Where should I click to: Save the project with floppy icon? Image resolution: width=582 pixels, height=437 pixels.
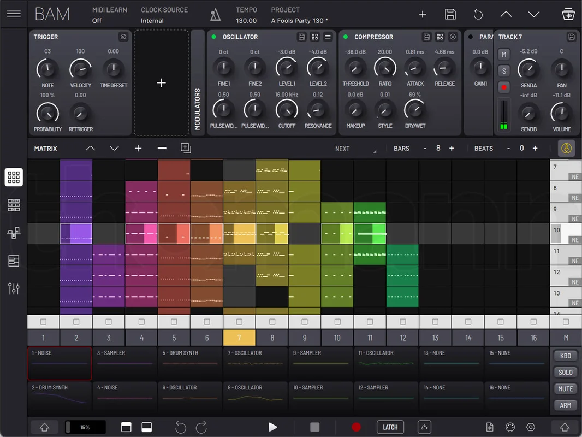(450, 15)
